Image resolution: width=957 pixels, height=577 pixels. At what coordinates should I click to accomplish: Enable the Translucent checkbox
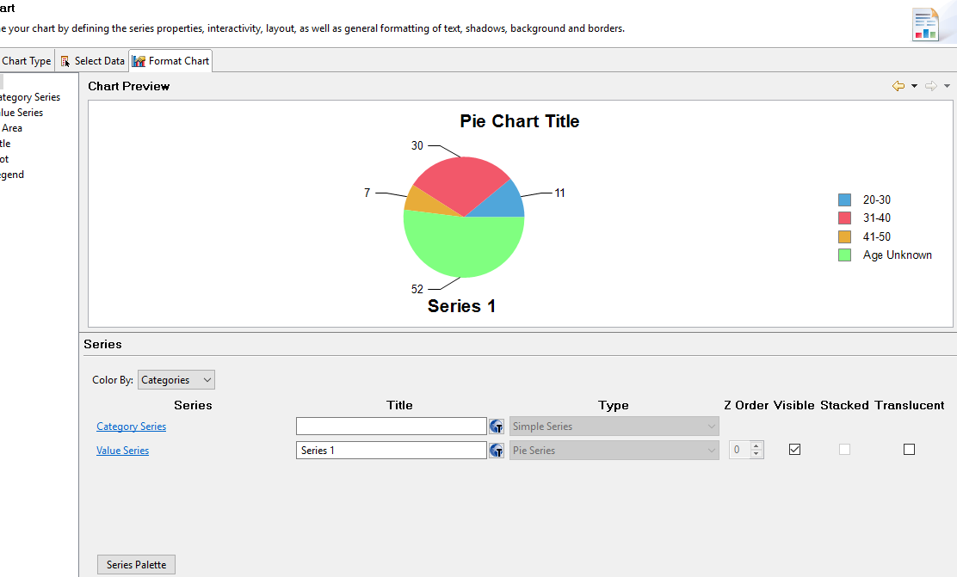[910, 450]
